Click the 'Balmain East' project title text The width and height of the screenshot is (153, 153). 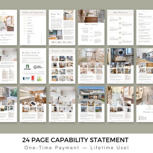coord(114,75)
